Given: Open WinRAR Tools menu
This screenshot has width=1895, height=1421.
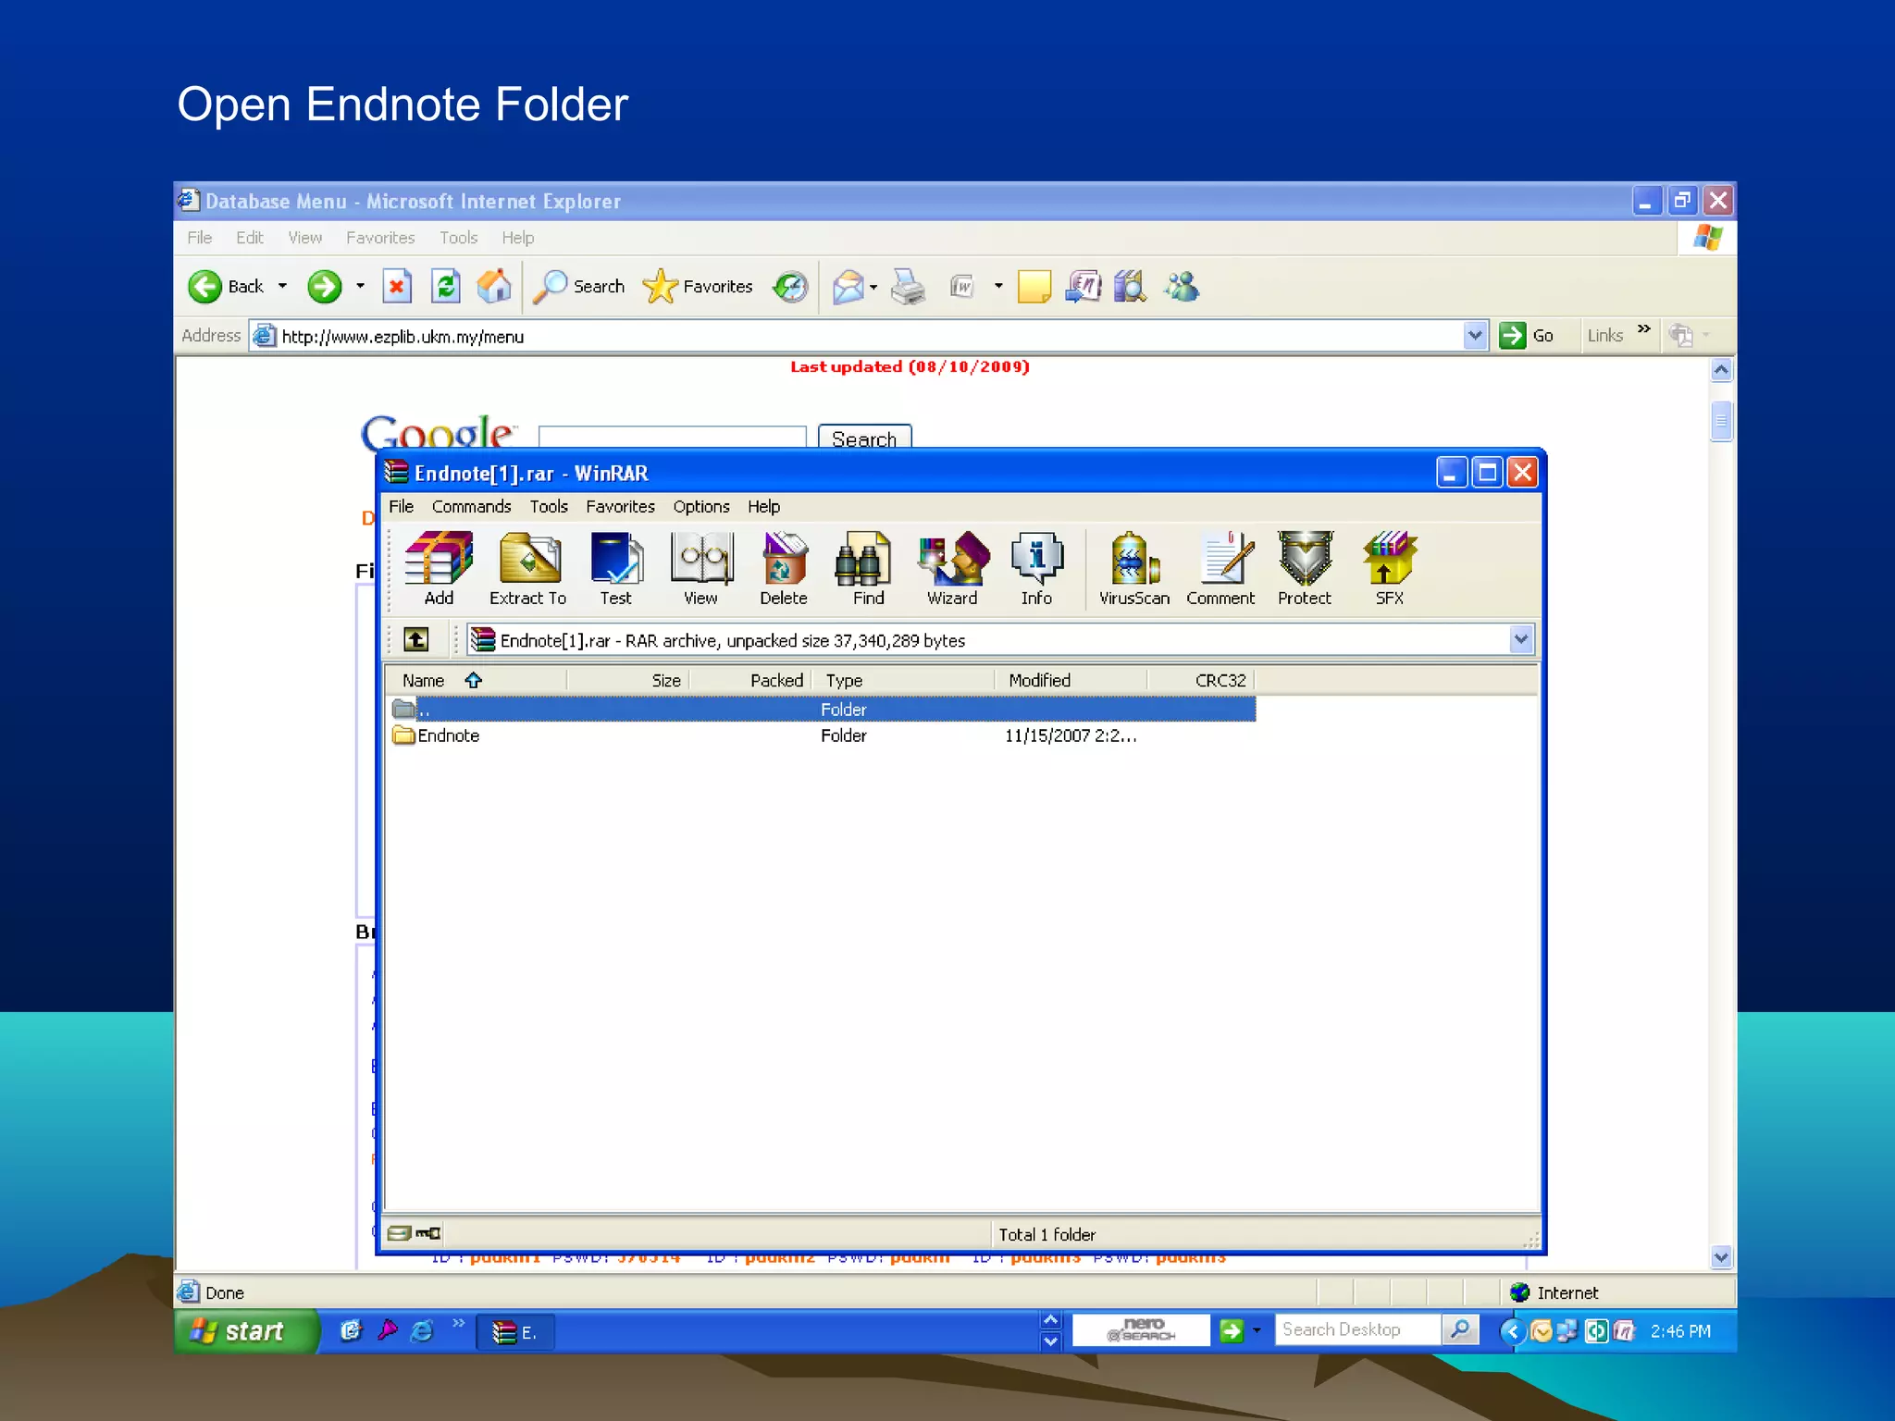Looking at the screenshot, I should 549,507.
